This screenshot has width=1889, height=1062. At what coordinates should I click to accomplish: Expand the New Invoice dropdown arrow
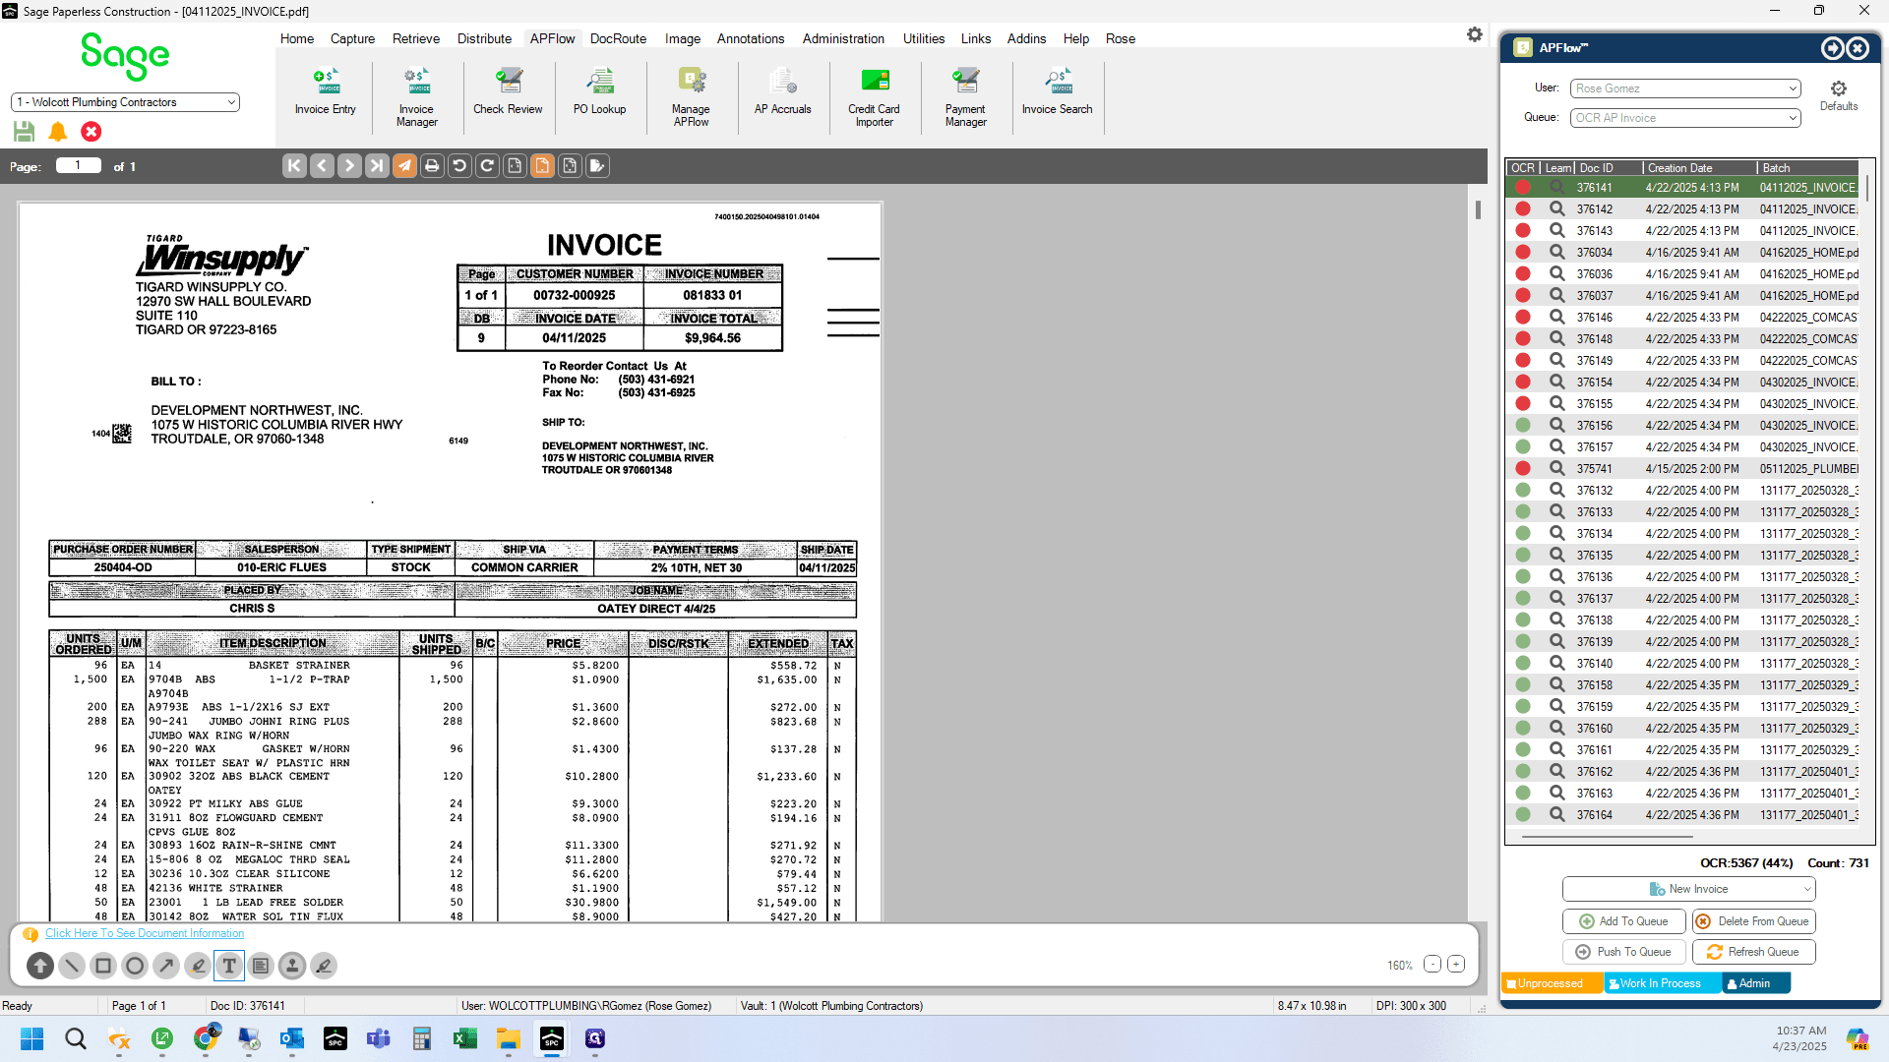tap(1806, 890)
